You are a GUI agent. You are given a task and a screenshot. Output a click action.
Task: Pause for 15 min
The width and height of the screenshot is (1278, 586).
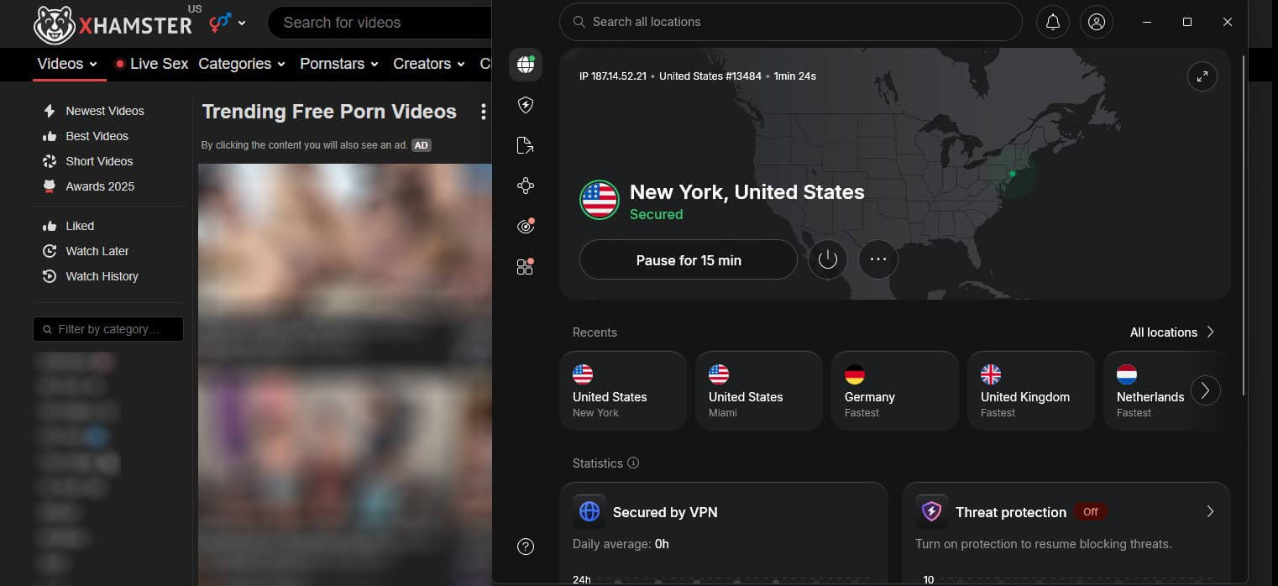689,259
